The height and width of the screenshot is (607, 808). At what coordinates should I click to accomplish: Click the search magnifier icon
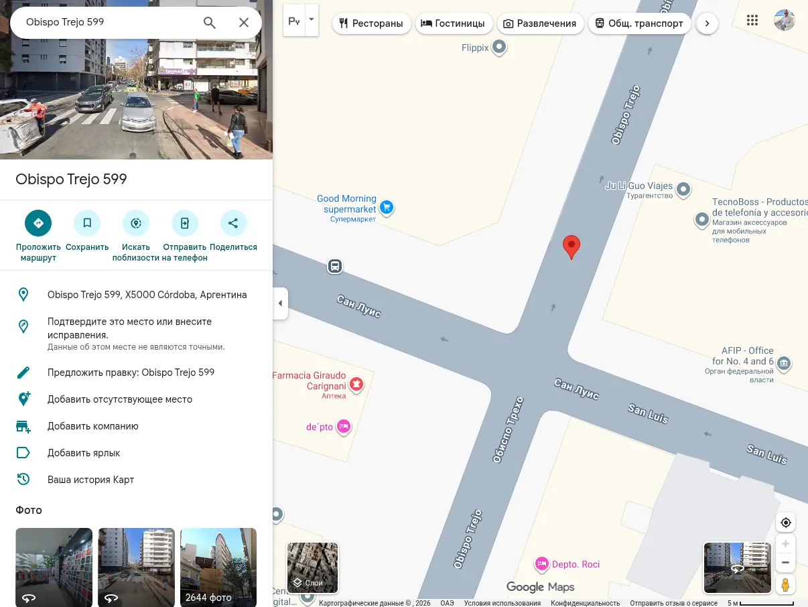pos(210,22)
